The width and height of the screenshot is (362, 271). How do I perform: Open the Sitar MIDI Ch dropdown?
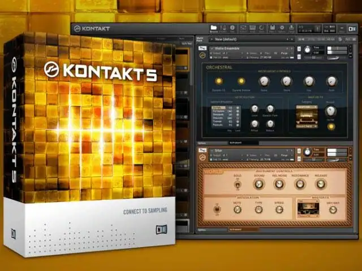pos(227,159)
